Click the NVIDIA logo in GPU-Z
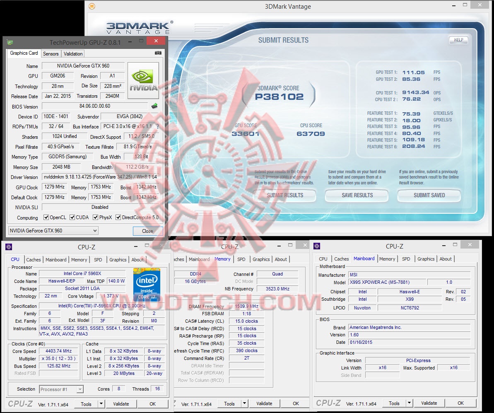494x413 pixels. (143, 81)
